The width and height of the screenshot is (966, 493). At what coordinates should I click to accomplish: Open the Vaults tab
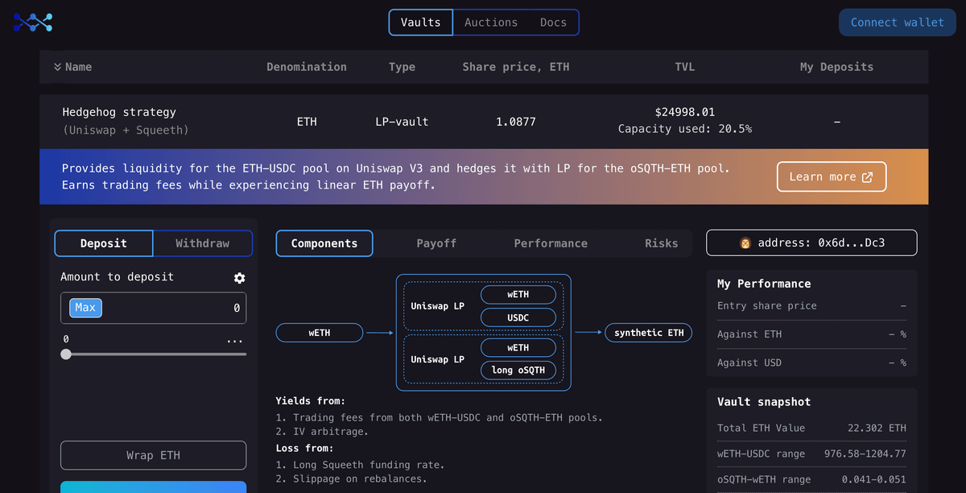(420, 23)
